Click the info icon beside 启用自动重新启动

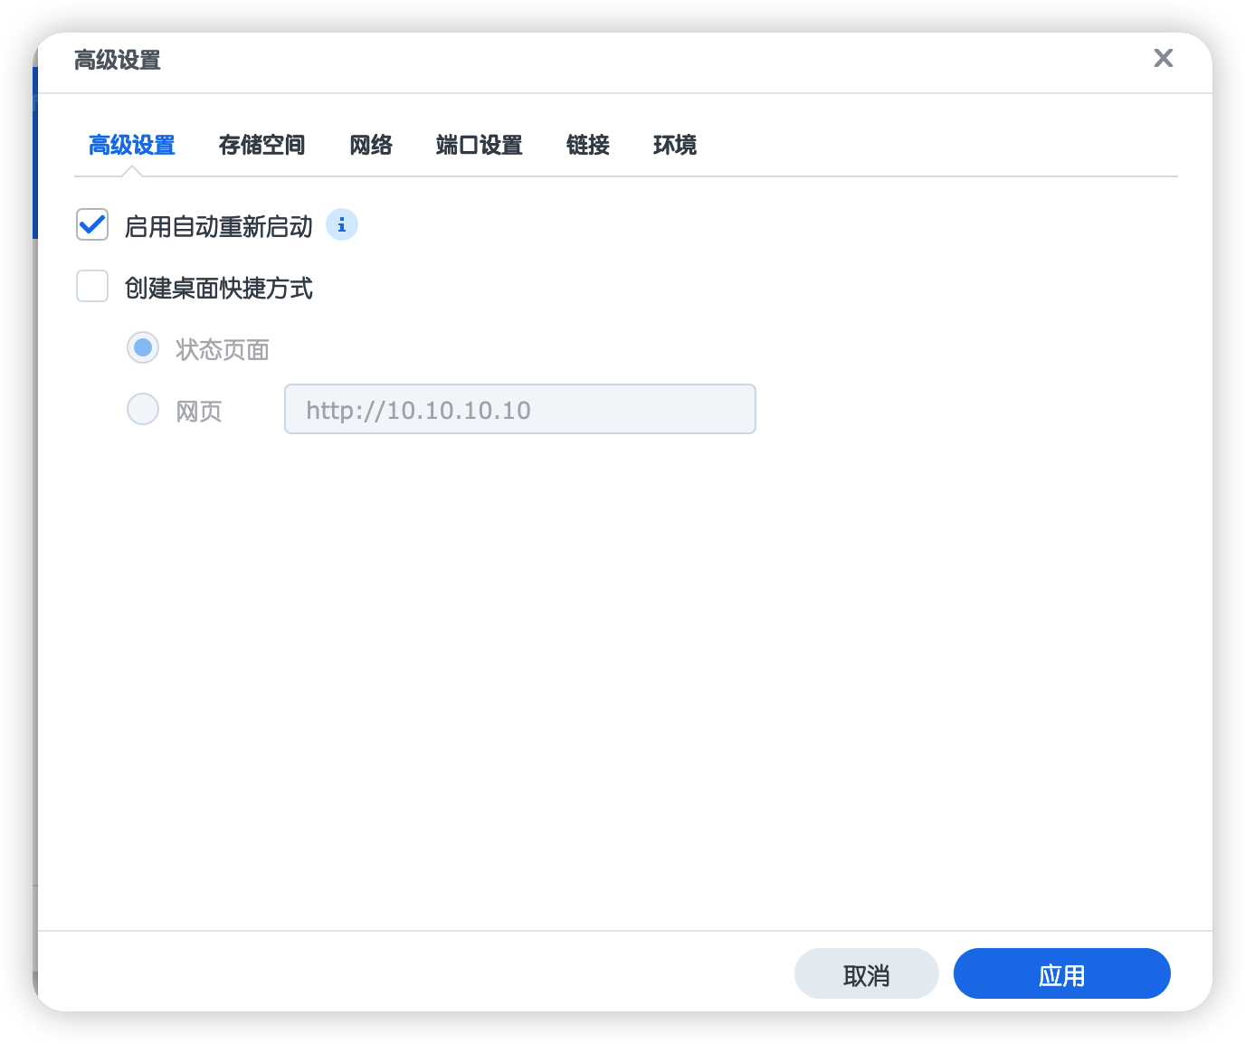(342, 225)
